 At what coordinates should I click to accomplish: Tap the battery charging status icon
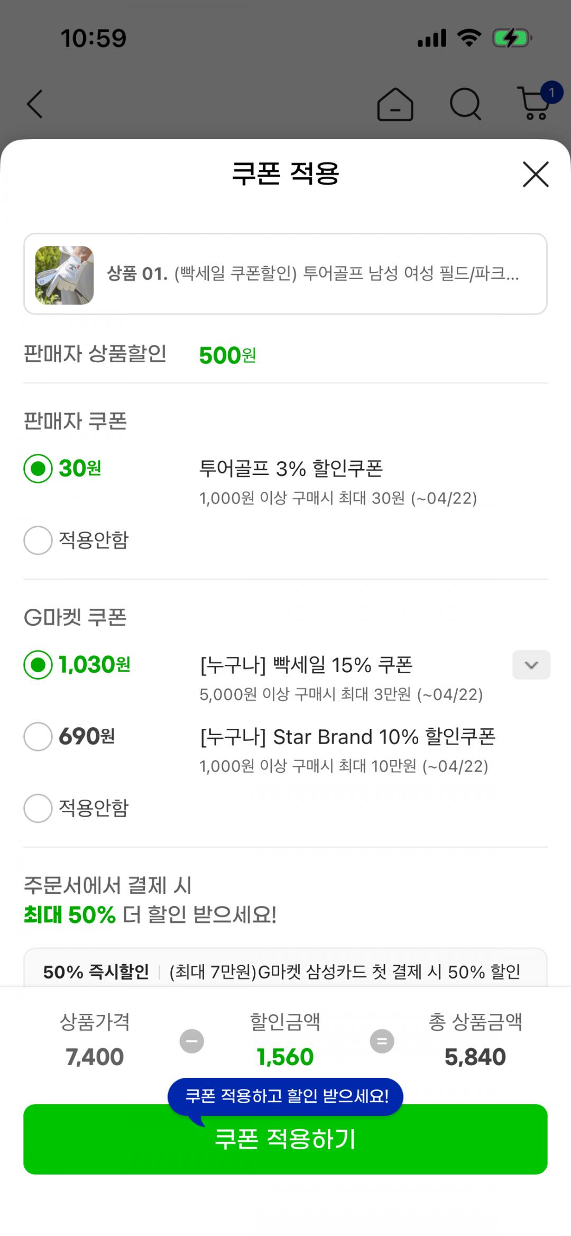[x=511, y=39]
